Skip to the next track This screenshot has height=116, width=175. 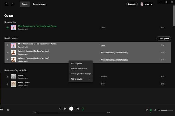click(78, 108)
